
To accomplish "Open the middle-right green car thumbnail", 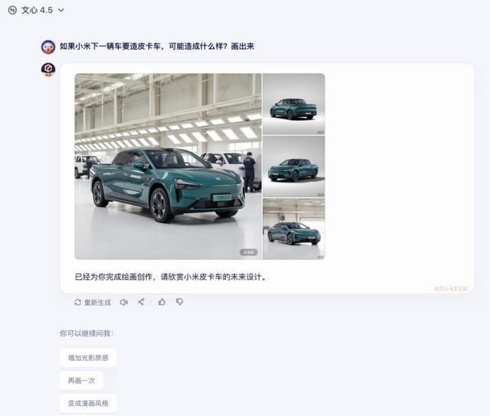I will click(294, 167).
